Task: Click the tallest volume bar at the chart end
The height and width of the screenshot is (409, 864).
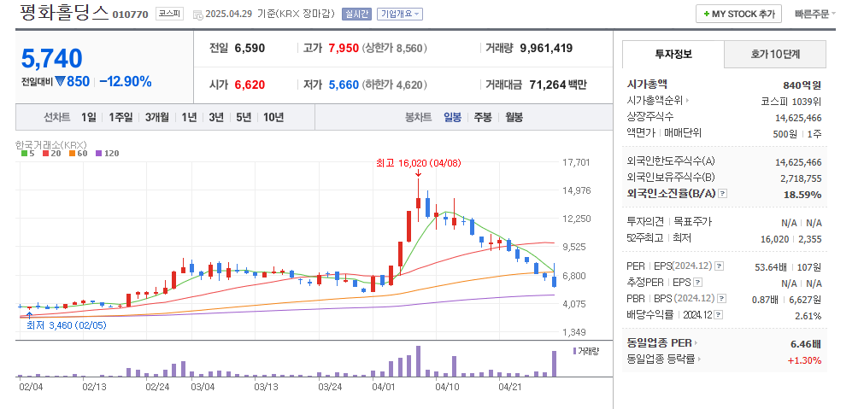Action: [555, 364]
